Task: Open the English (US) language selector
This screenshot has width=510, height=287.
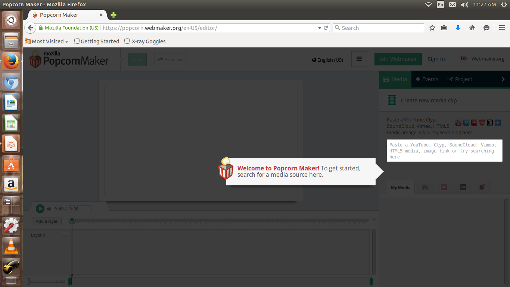Action: pos(327,60)
